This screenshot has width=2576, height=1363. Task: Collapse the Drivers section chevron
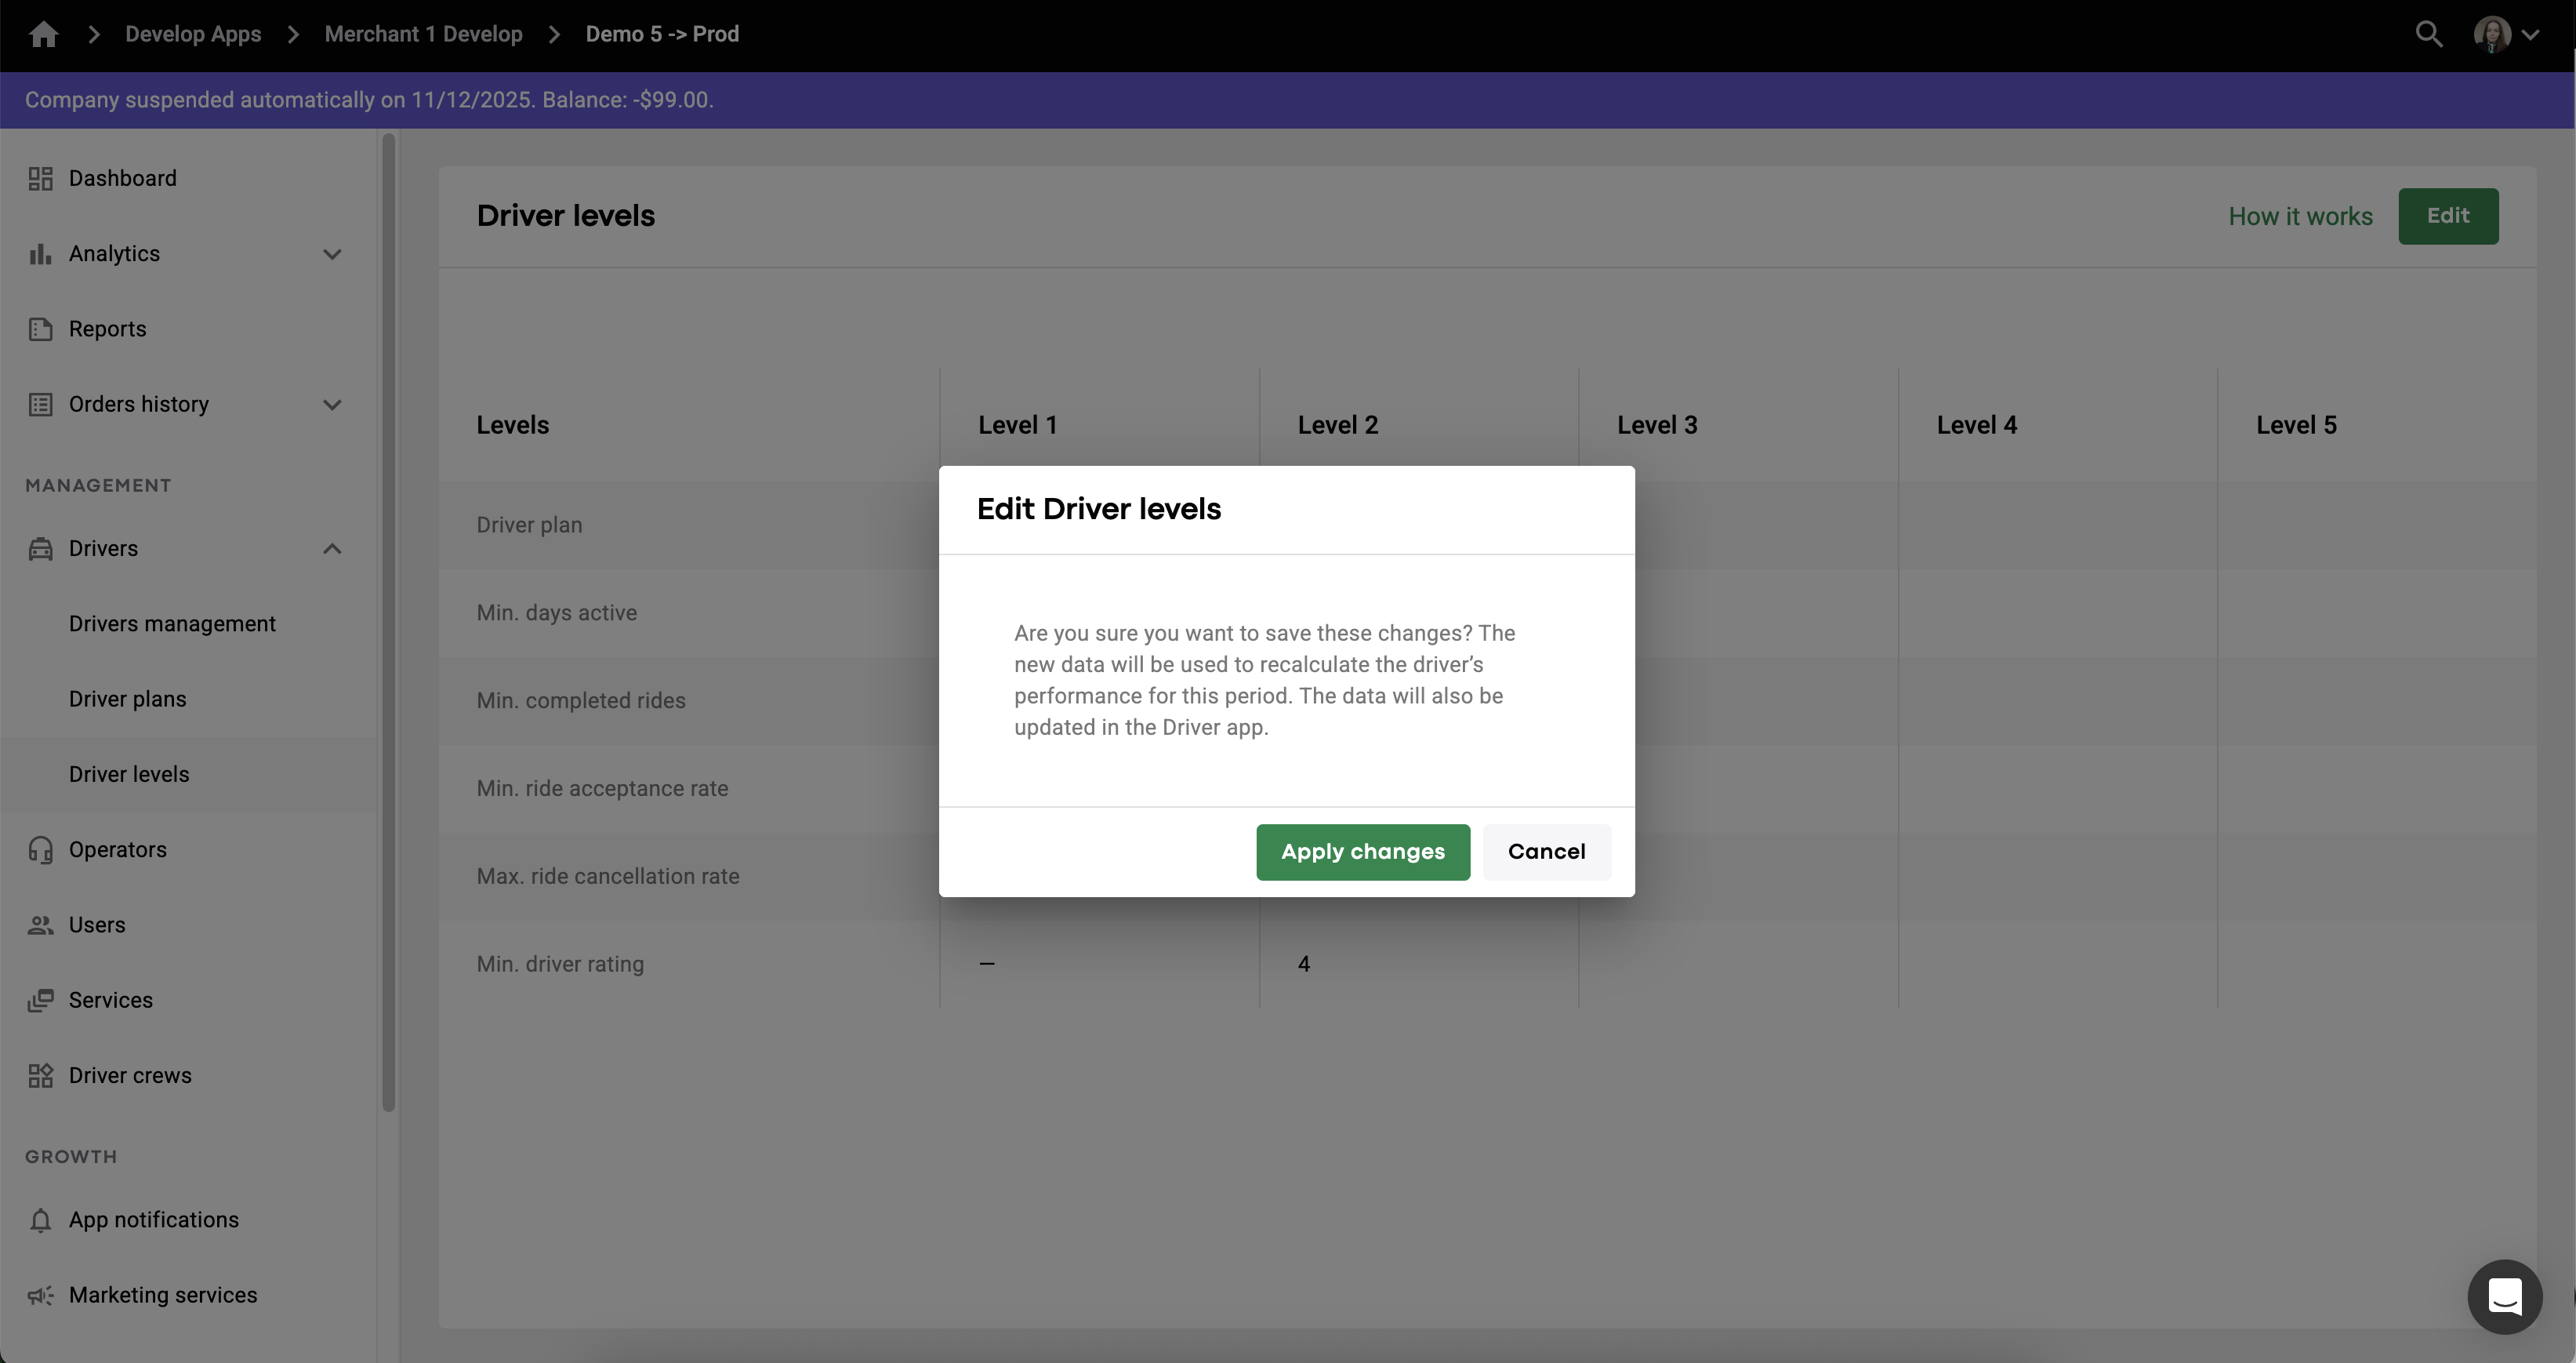332,548
